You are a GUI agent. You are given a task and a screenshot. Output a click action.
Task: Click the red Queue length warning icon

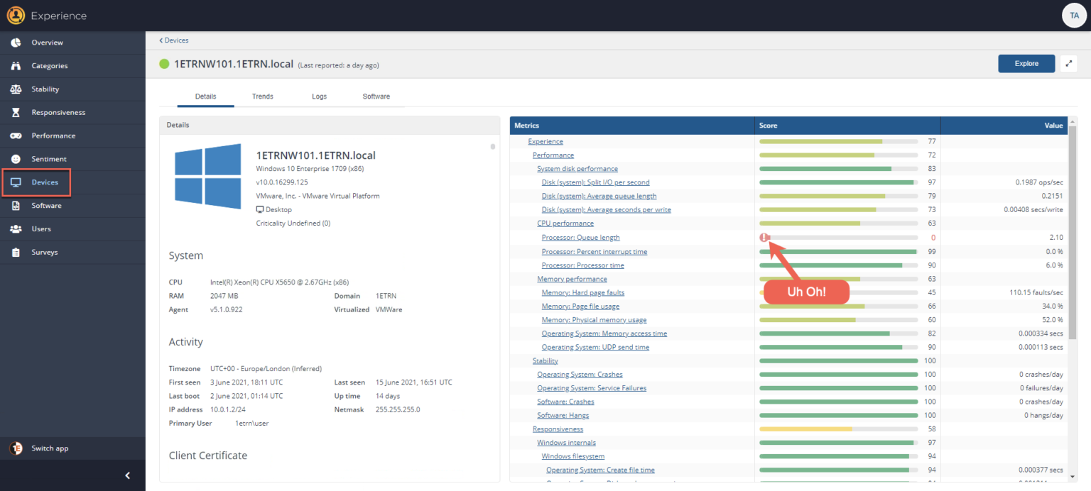point(764,238)
